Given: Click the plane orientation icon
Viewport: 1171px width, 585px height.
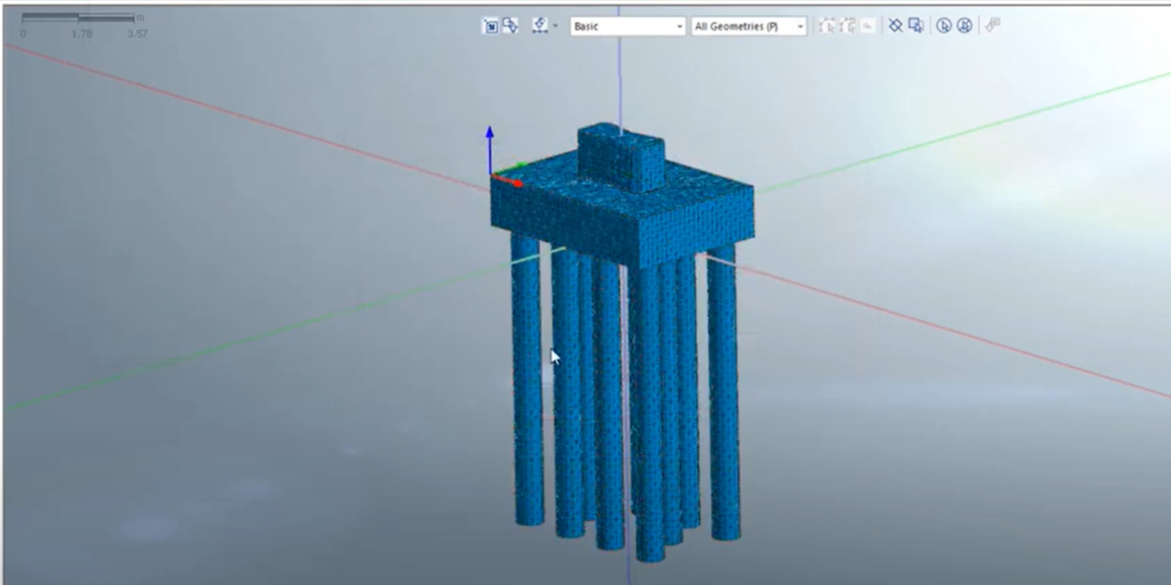Looking at the screenshot, I should coord(539,26).
